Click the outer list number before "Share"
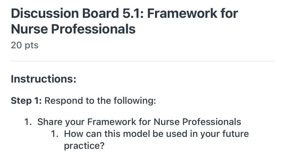Viewport: 285px width, 159px height. (x=28, y=122)
